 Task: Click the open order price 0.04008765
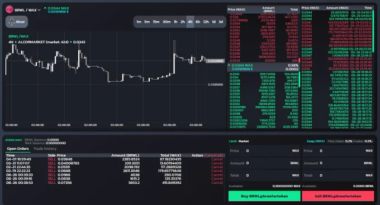[x=68, y=163]
